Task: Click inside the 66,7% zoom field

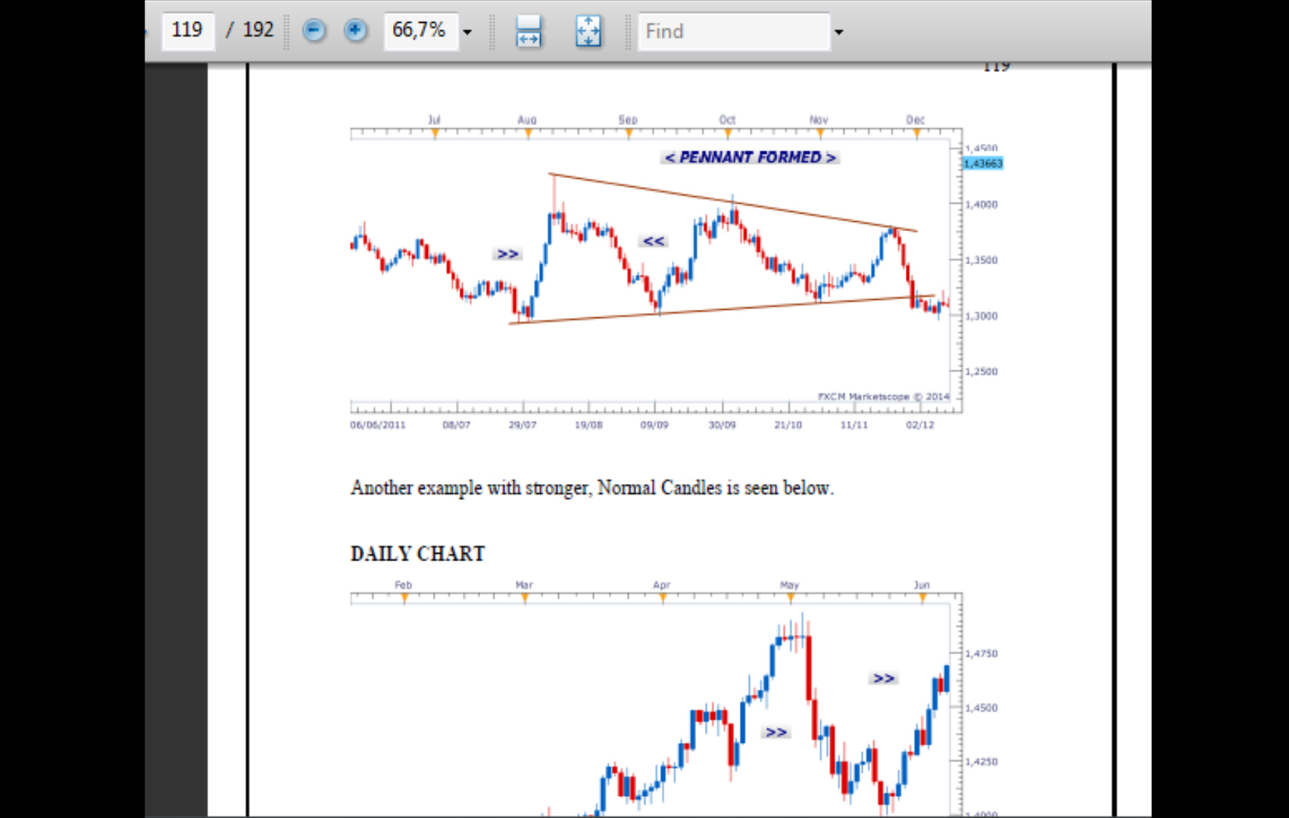Action: pos(420,30)
